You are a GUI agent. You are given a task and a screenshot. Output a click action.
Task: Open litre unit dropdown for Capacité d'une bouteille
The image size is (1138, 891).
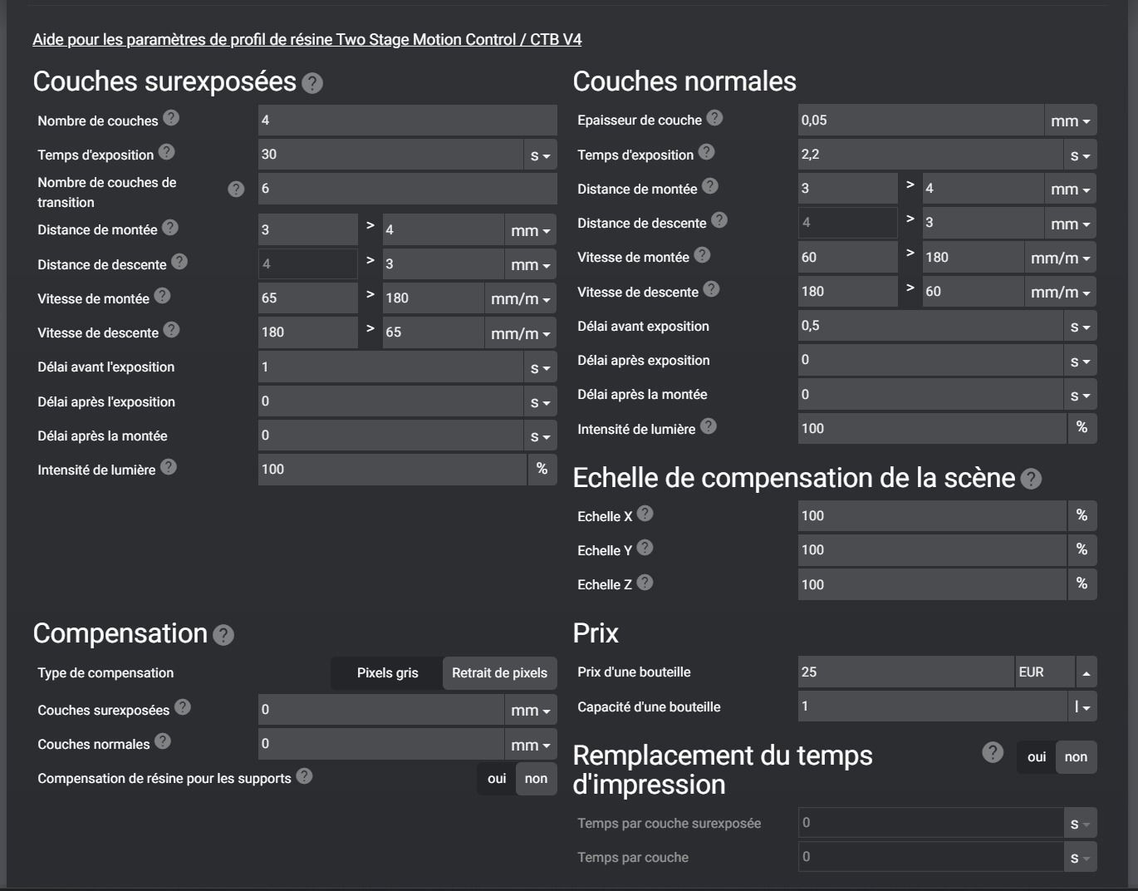pos(1082,707)
